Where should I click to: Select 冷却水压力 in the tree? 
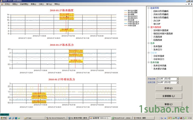[159, 59]
